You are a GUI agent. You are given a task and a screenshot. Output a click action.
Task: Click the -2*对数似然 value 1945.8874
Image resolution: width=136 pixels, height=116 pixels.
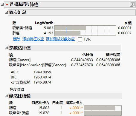click(42, 82)
